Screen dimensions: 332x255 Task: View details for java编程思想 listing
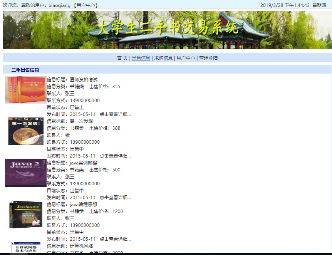[x=115, y=239]
